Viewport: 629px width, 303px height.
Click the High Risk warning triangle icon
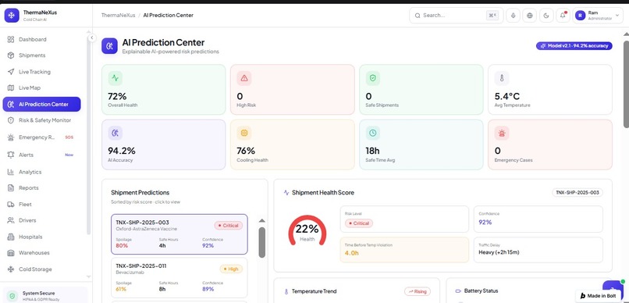click(x=244, y=78)
